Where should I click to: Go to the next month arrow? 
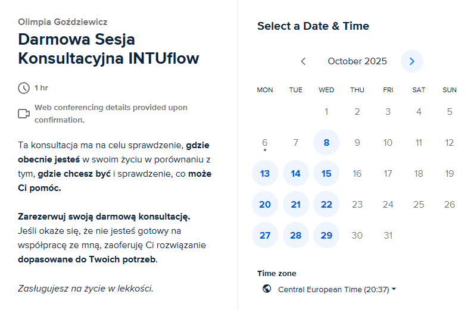tap(411, 61)
